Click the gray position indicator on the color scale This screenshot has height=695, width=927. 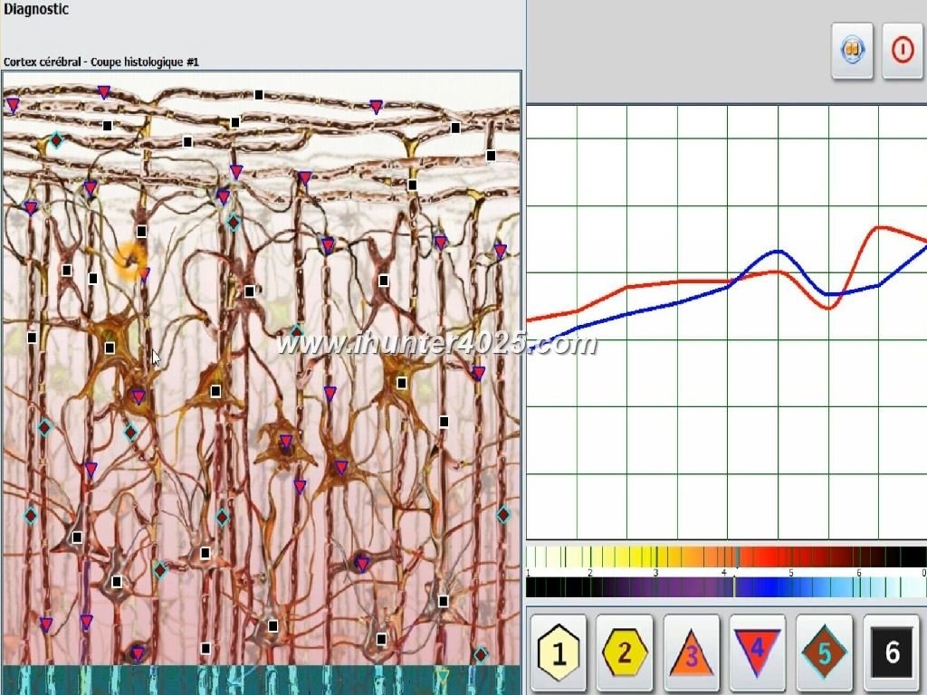click(735, 586)
